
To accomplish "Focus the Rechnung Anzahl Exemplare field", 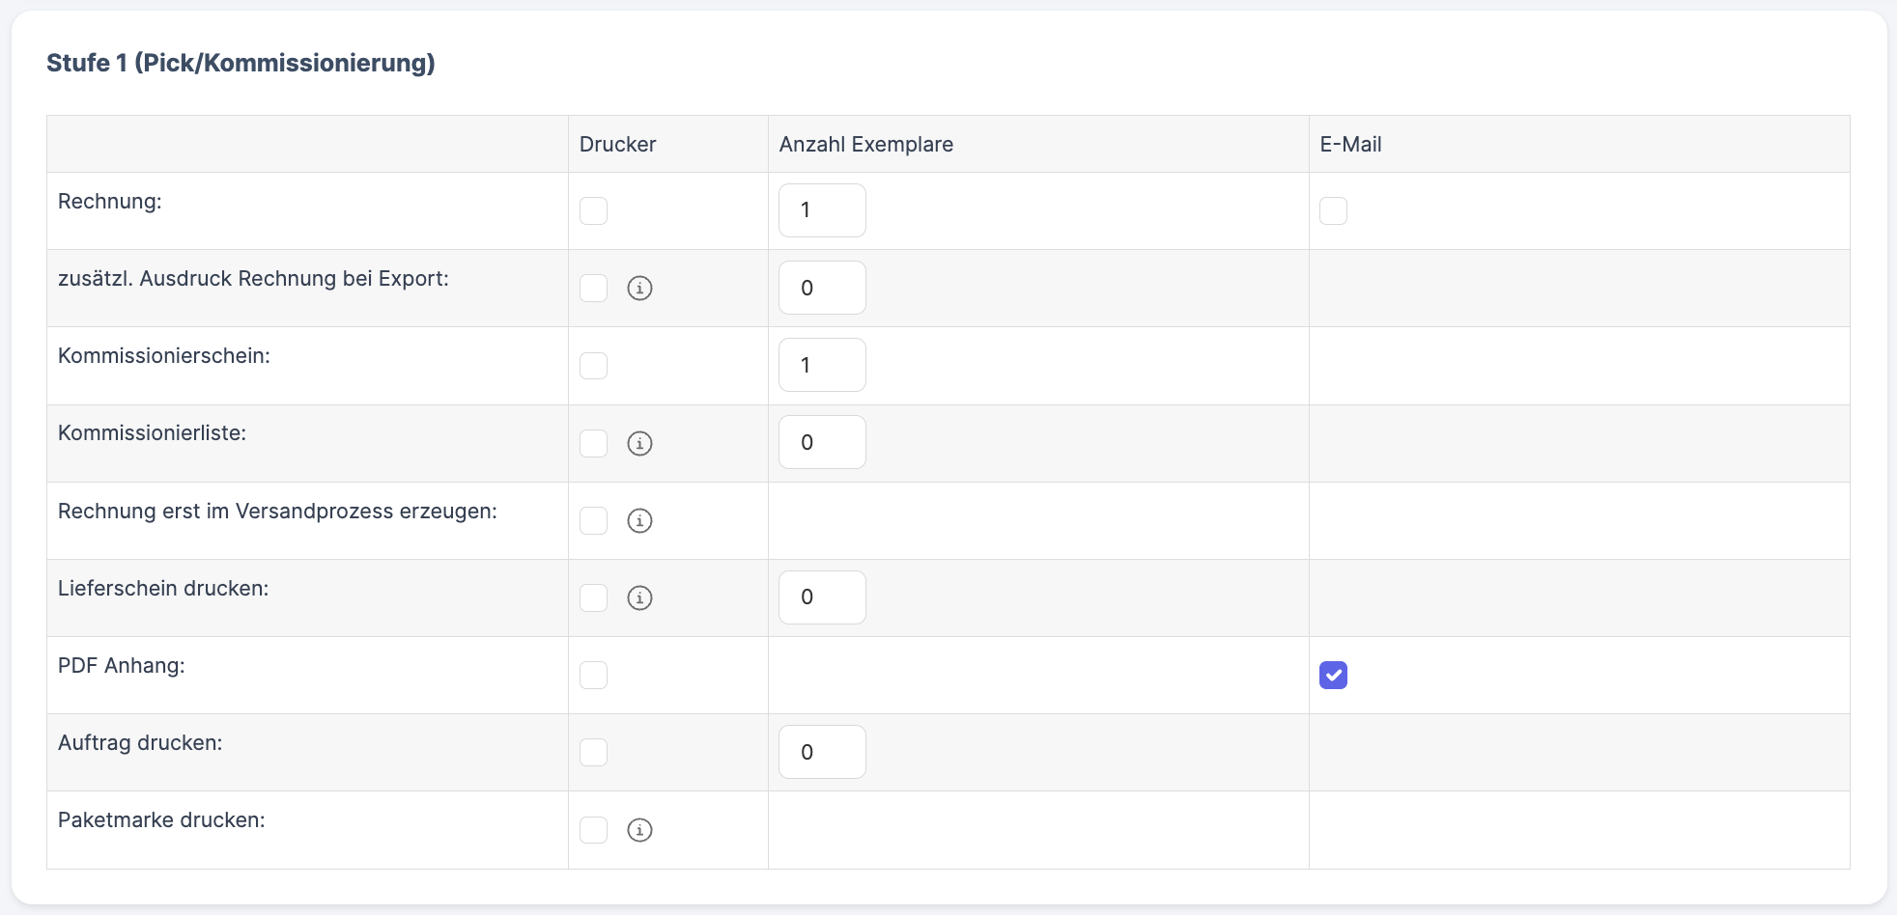I will 822,210.
